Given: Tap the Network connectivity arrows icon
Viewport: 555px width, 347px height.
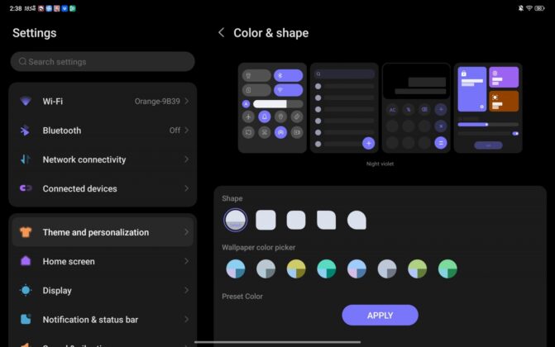Looking at the screenshot, I should tap(25, 159).
